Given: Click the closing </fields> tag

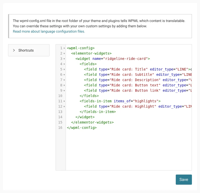Looking at the screenshot, I should point(89,96).
